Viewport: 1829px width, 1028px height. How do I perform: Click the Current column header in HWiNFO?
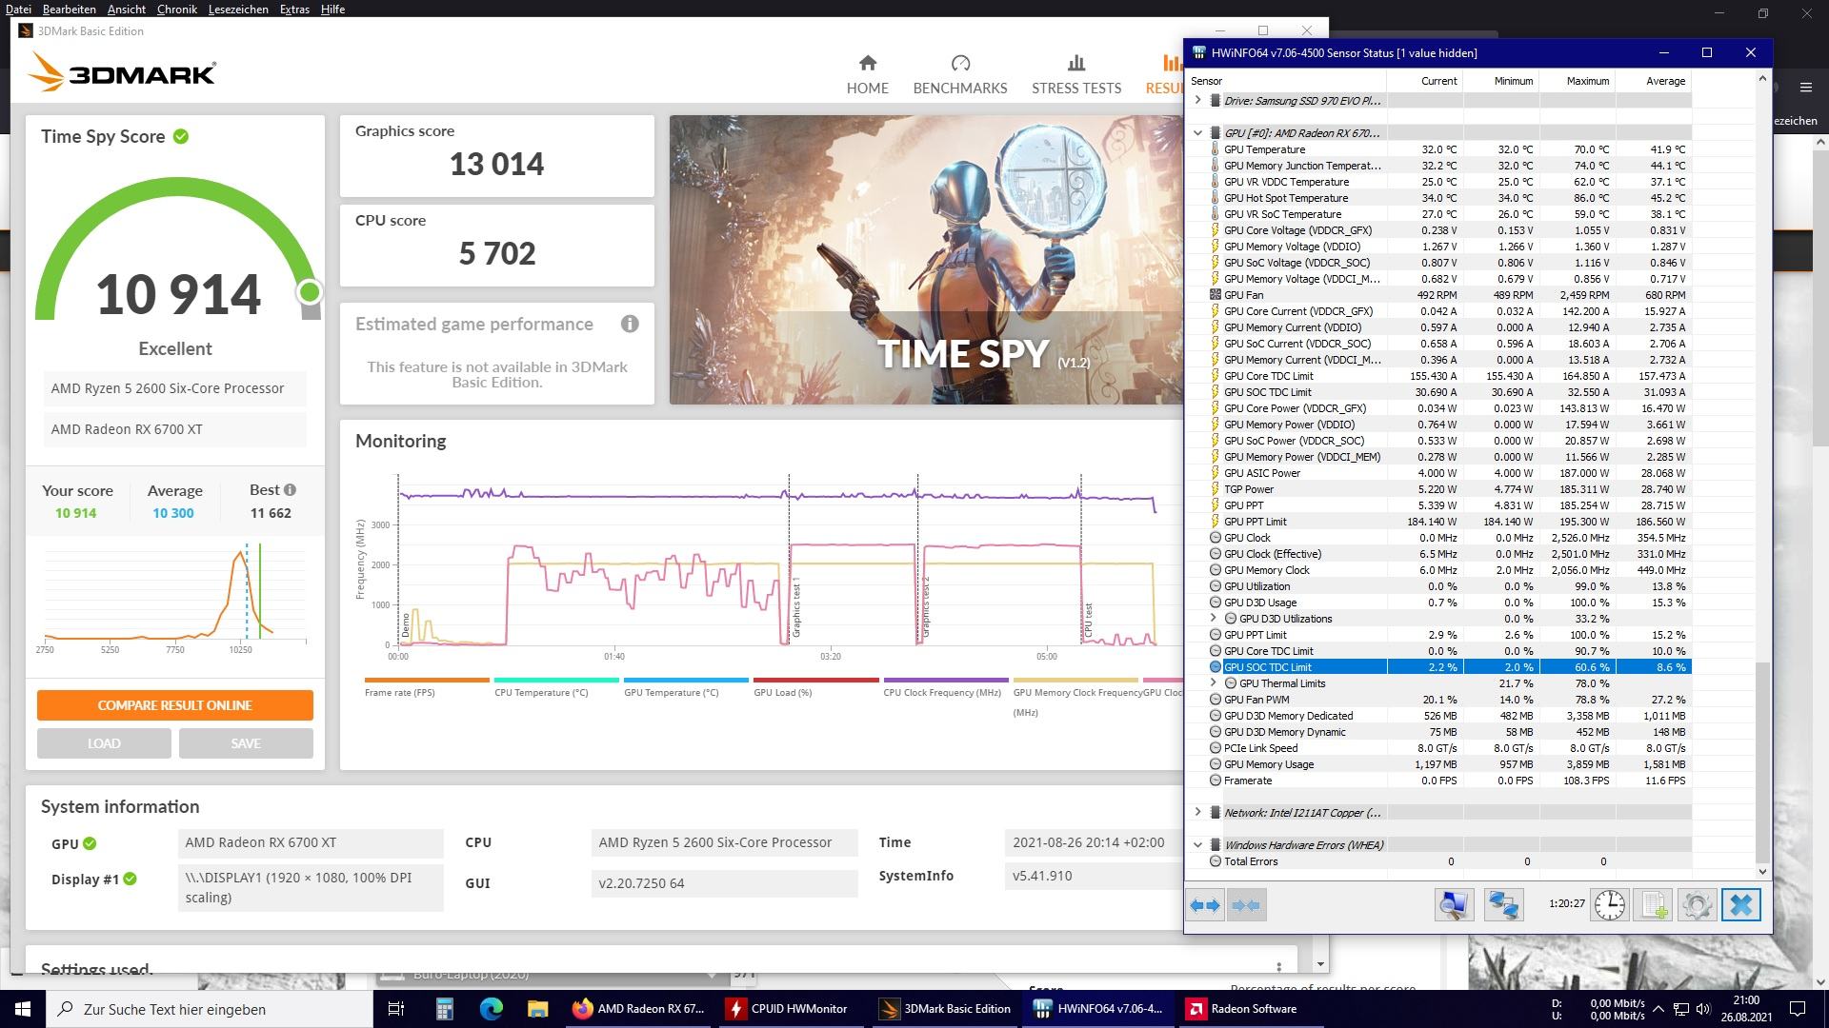pyautogui.click(x=1425, y=81)
